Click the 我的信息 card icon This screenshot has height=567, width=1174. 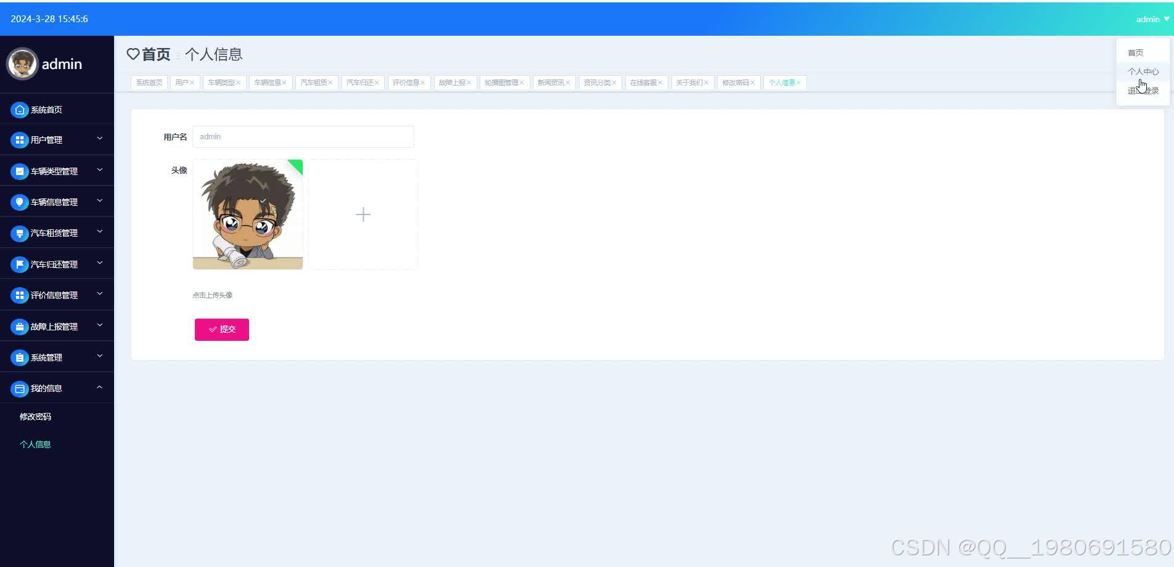[x=20, y=389]
